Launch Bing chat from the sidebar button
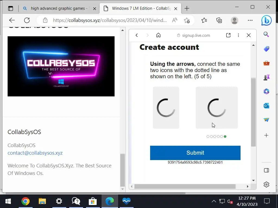The width and height of the screenshot is (278, 208). coord(267,20)
